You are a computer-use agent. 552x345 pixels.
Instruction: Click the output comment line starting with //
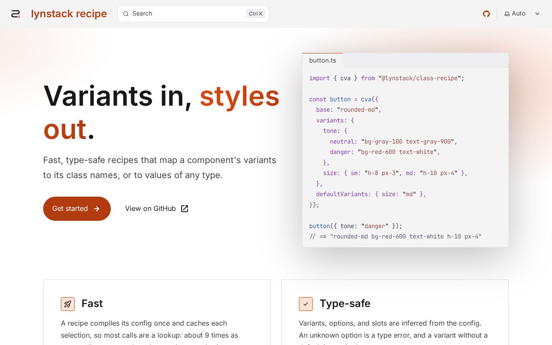395,236
